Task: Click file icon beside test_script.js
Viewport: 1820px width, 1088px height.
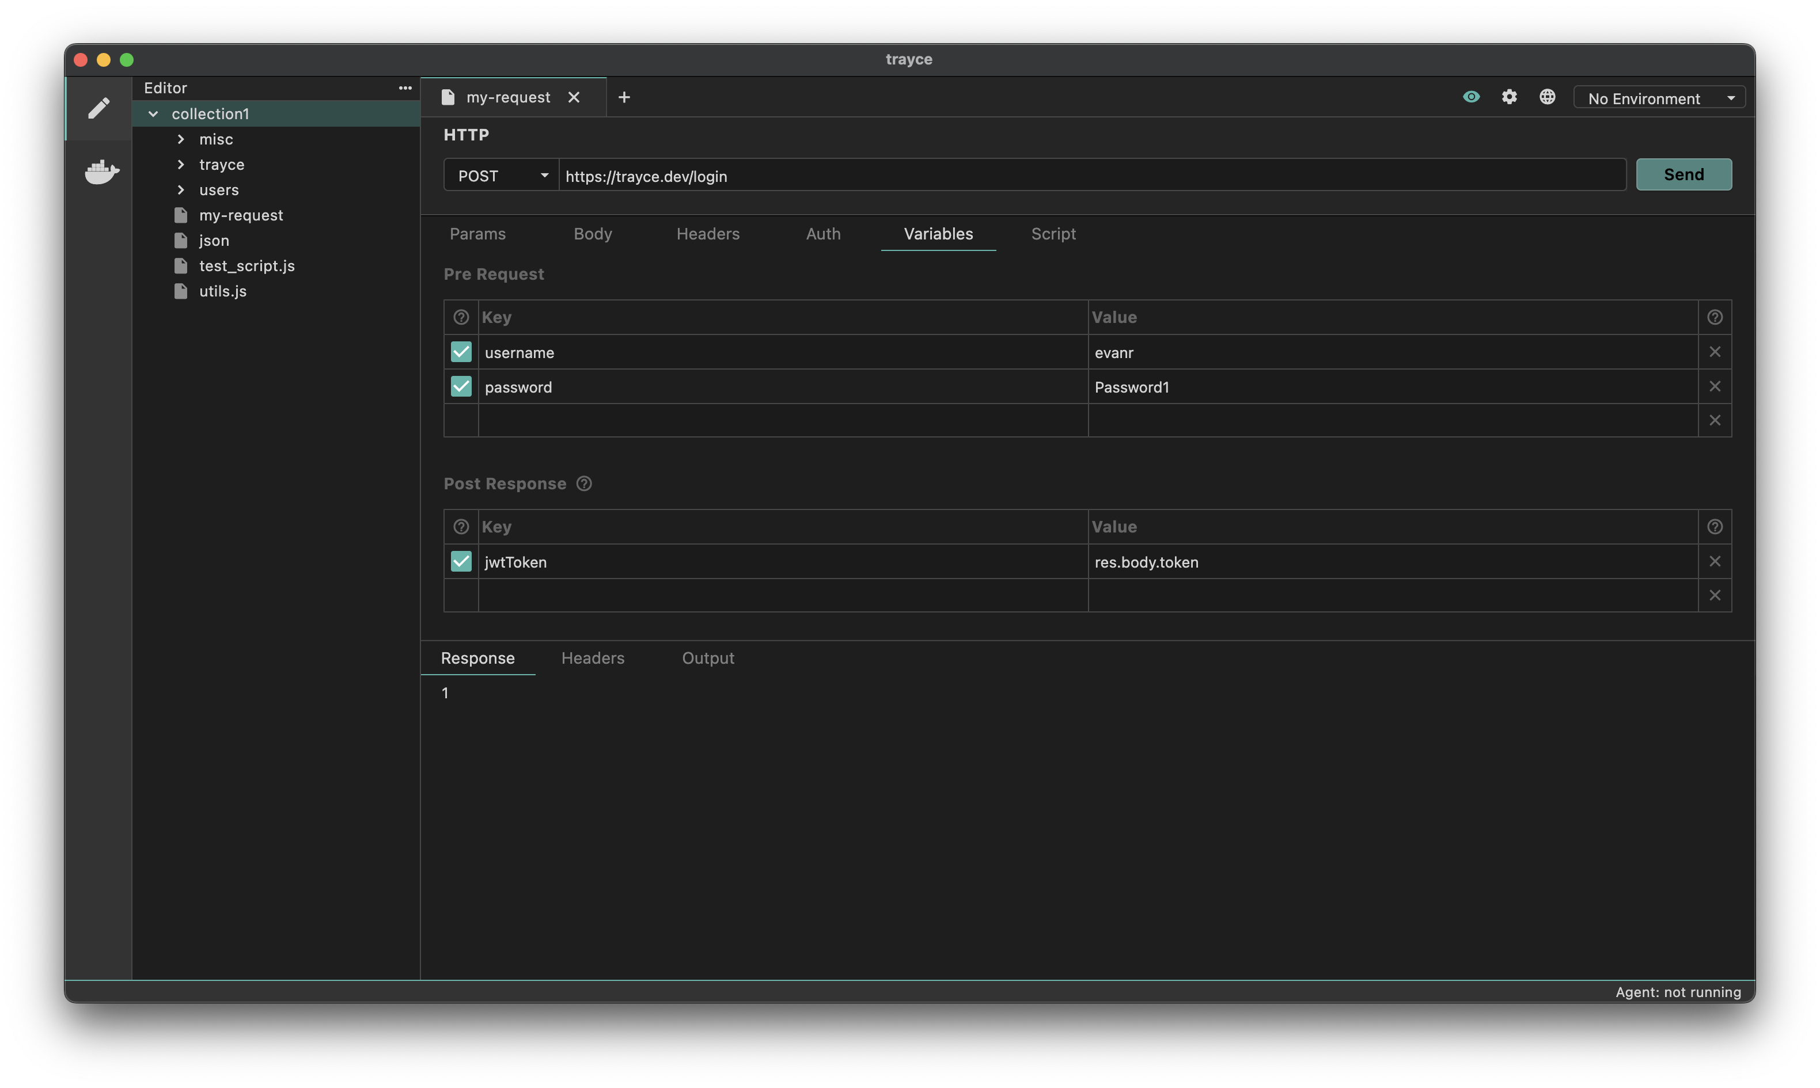Action: click(180, 265)
